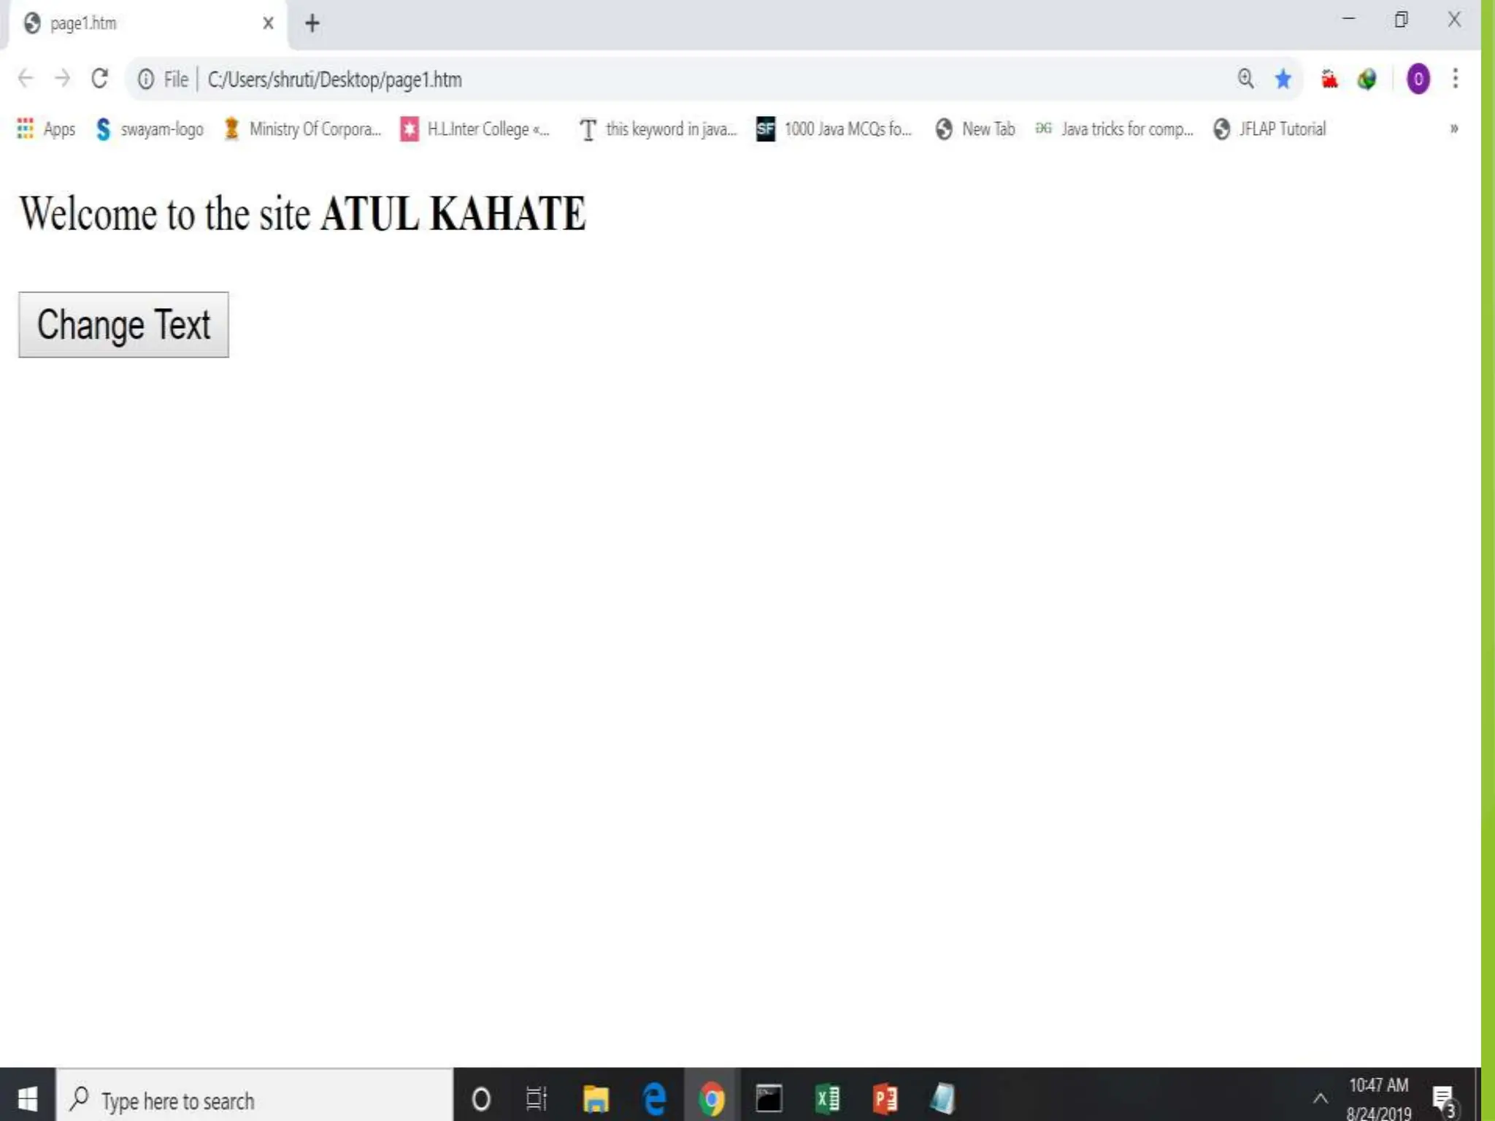Open the JFLAP Tutorial bookmark
This screenshot has height=1121, width=1495.
coord(1270,129)
